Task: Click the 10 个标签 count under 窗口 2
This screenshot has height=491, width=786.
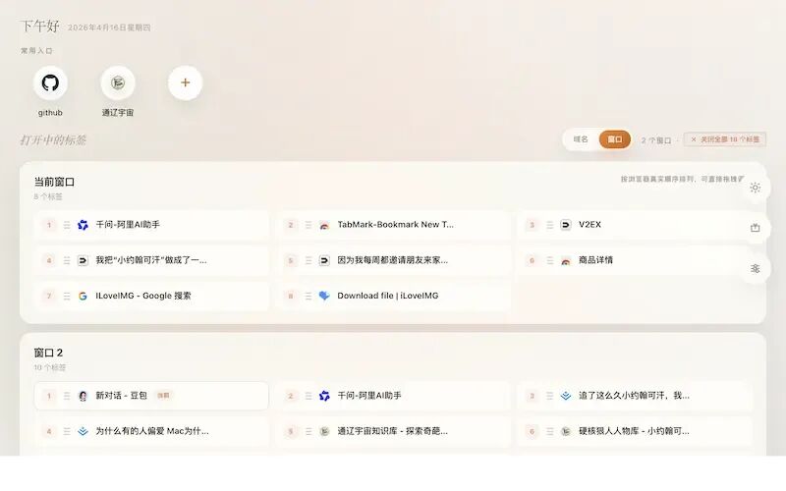Action: click(x=50, y=367)
